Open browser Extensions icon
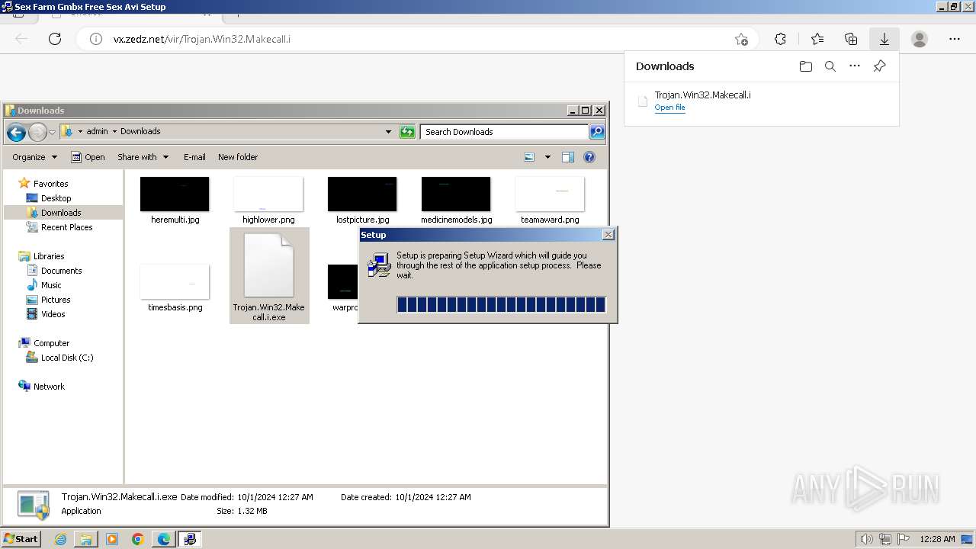Image resolution: width=976 pixels, height=549 pixels. coord(780,39)
